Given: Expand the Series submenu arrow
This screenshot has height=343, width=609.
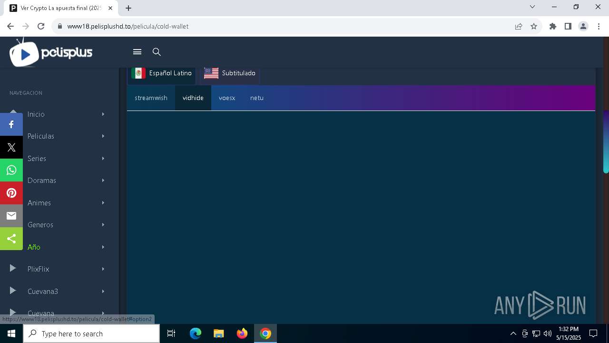Looking at the screenshot, I should (103, 159).
